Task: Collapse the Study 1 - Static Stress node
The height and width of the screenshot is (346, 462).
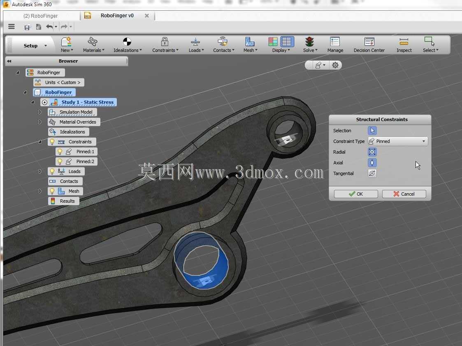Action: coord(33,102)
